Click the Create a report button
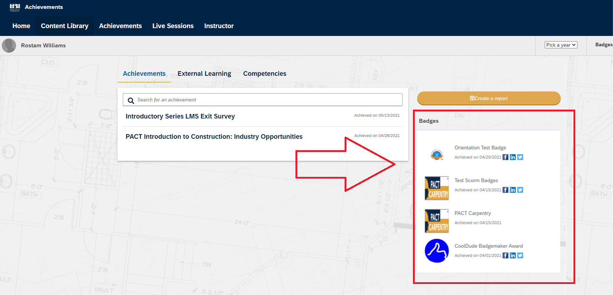The height and width of the screenshot is (295, 613). [x=489, y=98]
